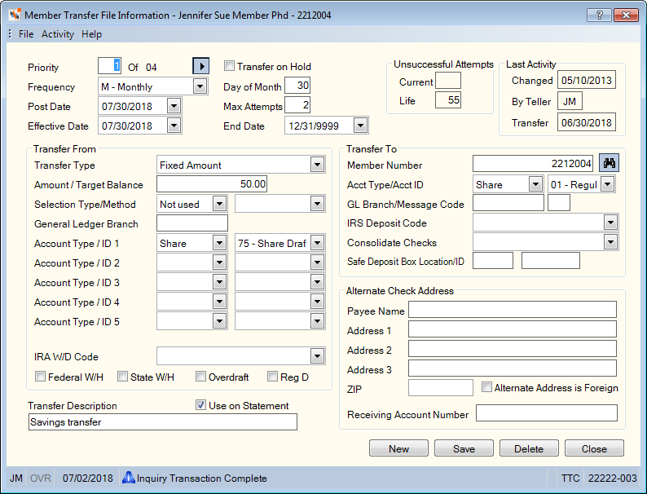Check Alternate Address is Foreign
Screen dimensions: 647x494
click(487, 387)
